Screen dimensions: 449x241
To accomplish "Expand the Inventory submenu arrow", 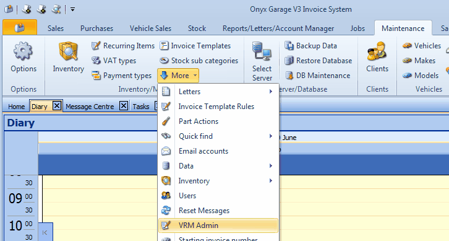I will [x=271, y=181].
